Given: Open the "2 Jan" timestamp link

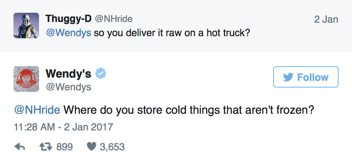Looking at the screenshot, I should [326, 19].
